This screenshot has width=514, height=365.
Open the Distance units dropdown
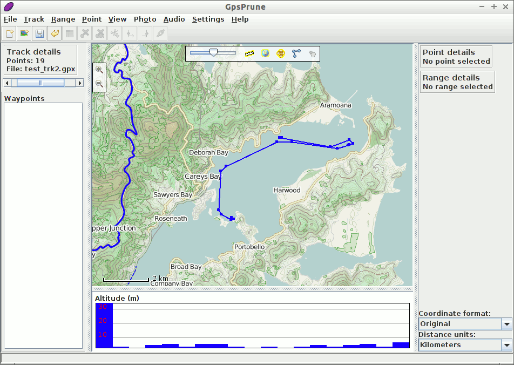click(465, 345)
